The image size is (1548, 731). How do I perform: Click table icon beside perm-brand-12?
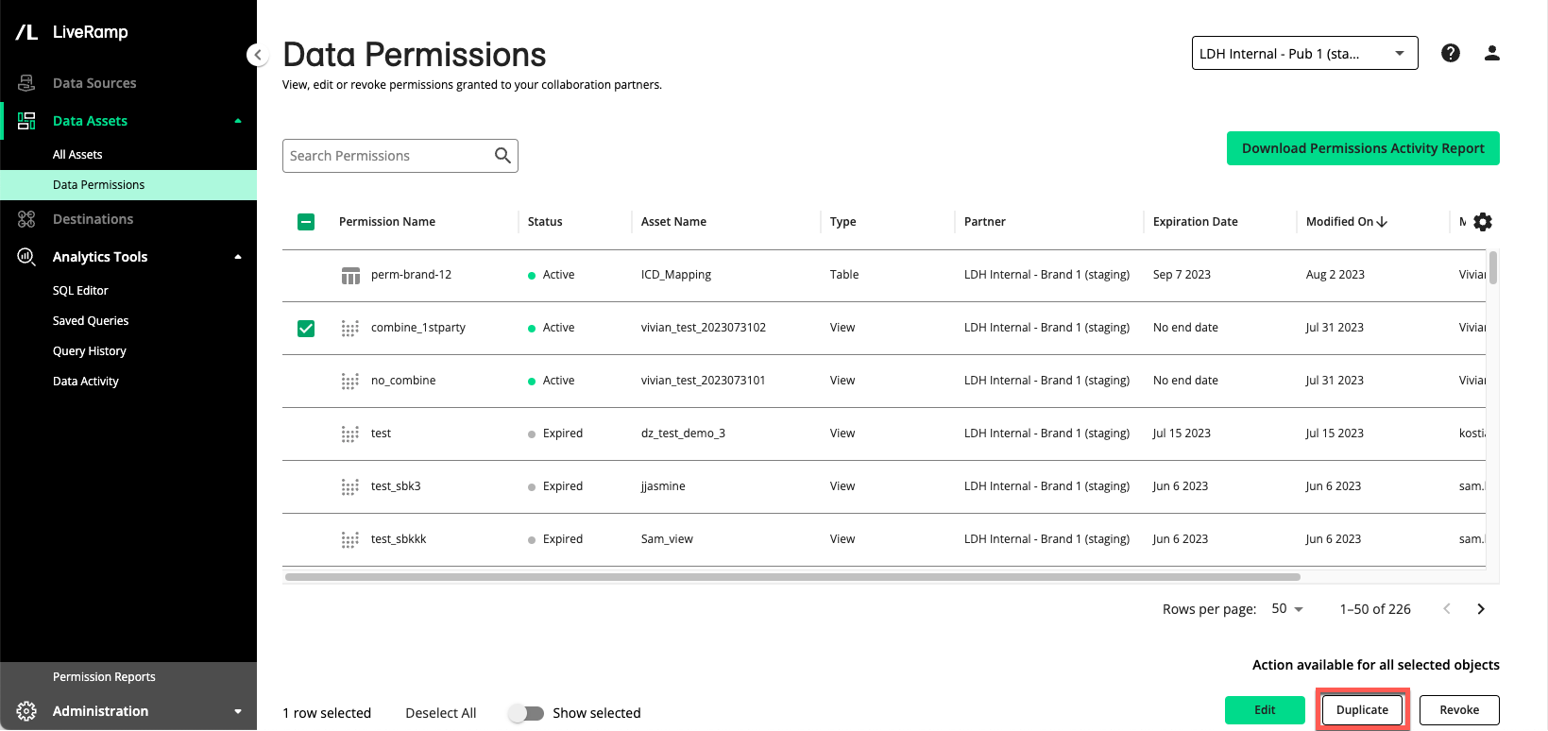[x=350, y=276]
